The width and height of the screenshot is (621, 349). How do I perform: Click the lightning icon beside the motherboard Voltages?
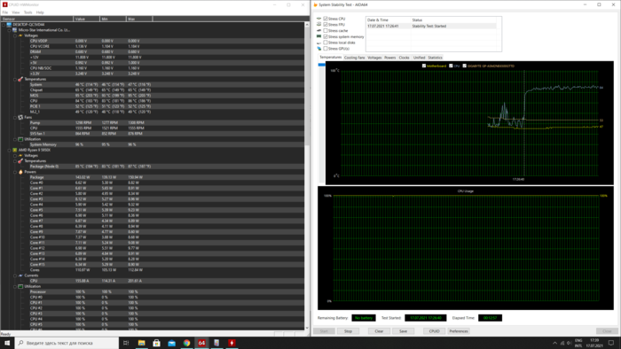pyautogui.click(x=20, y=35)
